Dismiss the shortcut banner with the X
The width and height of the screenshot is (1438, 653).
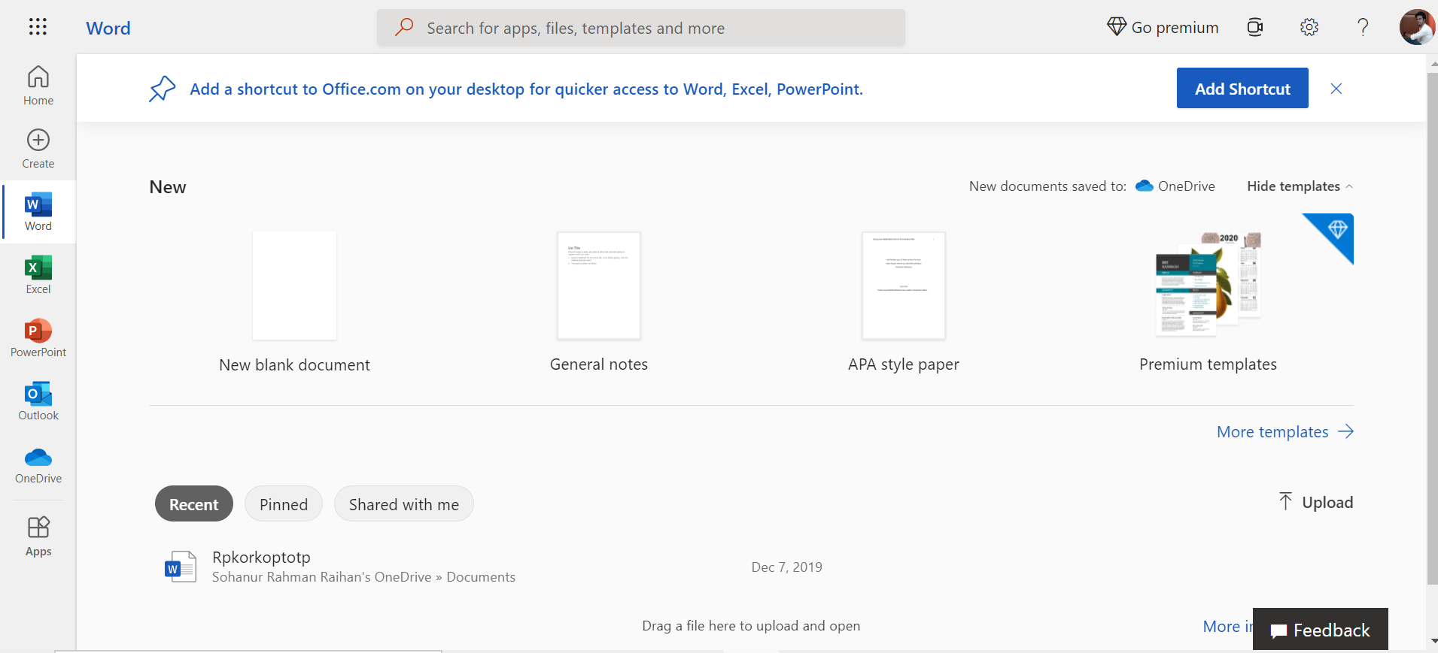1336,89
